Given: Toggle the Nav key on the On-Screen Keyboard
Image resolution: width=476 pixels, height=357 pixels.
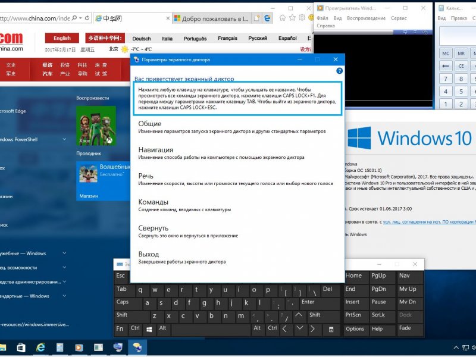Looking at the screenshot, I should point(410,276).
